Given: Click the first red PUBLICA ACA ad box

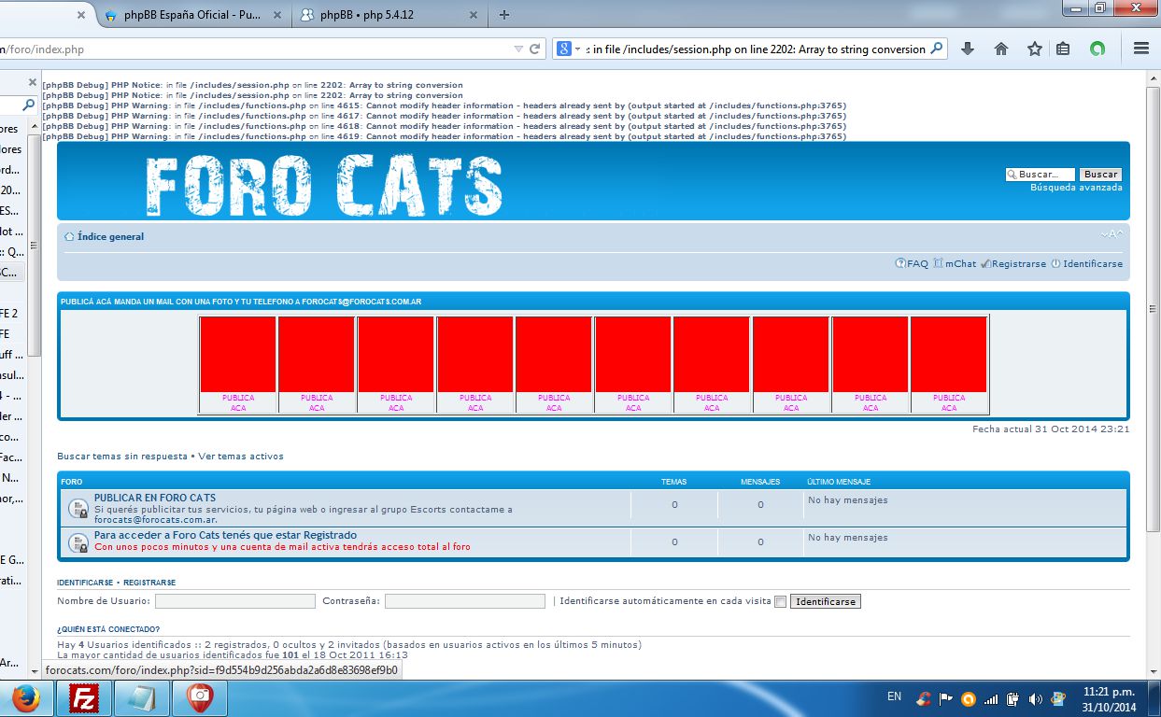Looking at the screenshot, I should pyautogui.click(x=237, y=355).
